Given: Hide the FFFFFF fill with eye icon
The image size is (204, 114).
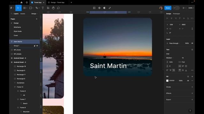Looking at the screenshot, I should [188, 81].
